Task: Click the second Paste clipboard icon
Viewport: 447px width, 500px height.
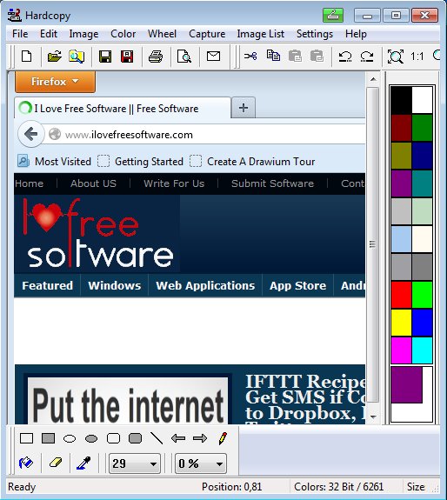Action: coord(317,56)
